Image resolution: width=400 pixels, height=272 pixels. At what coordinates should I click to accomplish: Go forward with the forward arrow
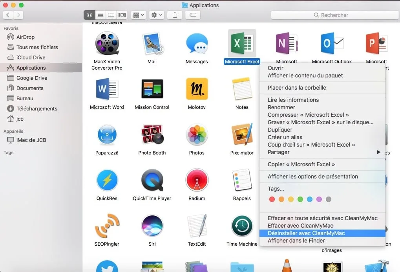(18, 15)
